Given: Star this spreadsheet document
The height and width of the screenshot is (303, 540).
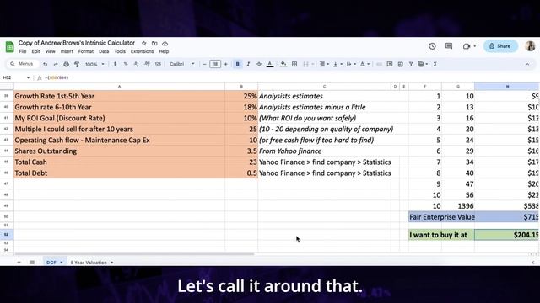Looking at the screenshot, I should [x=144, y=43].
